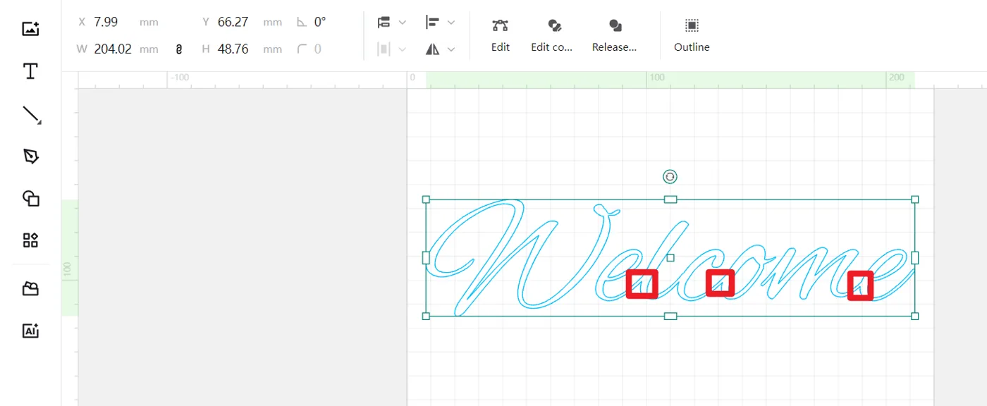Grab the rotation handle above Welcome text

670,177
